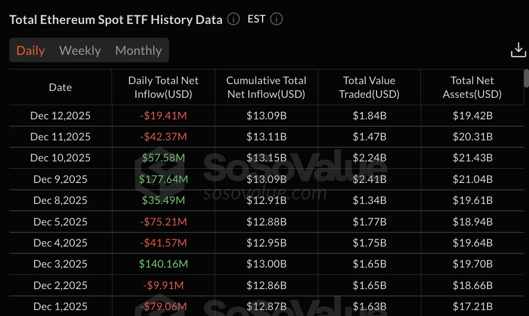Viewport: 529px width, 316px height.
Task: Click the info icon next to EST
Action: coord(276,19)
